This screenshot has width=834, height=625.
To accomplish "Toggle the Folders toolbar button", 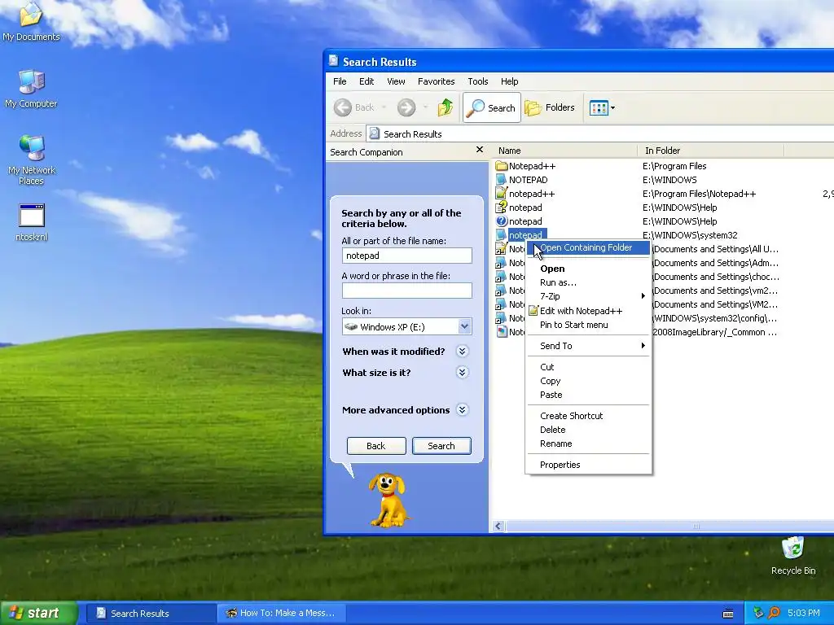I will (x=550, y=107).
